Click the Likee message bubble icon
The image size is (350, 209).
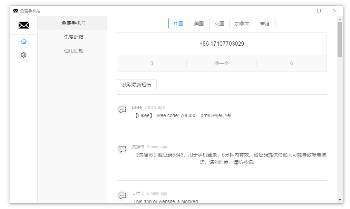click(x=122, y=110)
